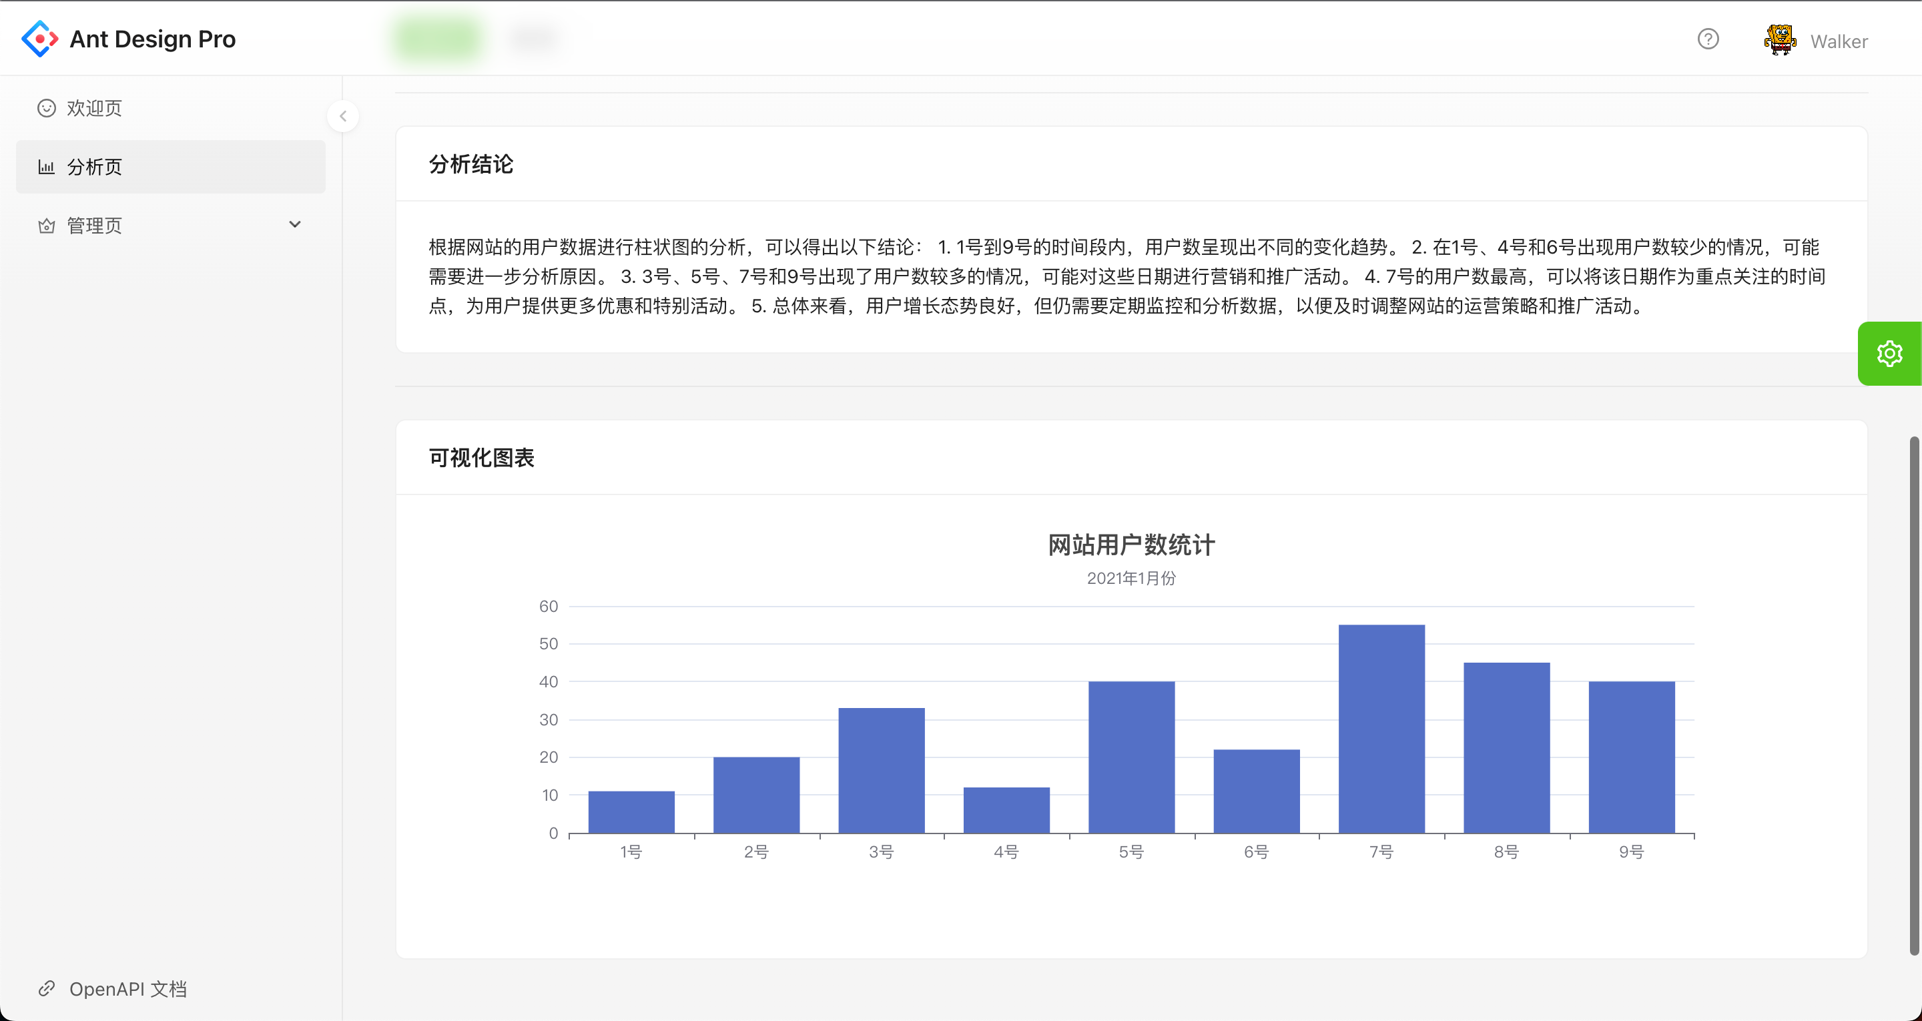Expand the 管理页 submenu chevron
The image size is (1922, 1021).
[x=295, y=225]
